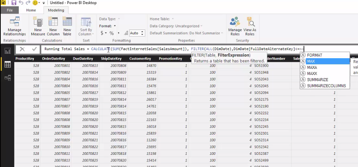Click the Power BI app icon
Viewport: 358px width, 167px height.
(x=3, y=3)
